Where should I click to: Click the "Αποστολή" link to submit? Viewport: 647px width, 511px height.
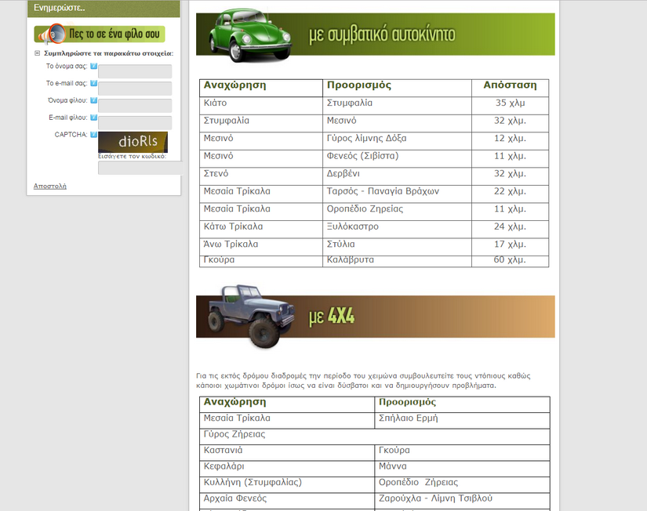click(x=49, y=186)
